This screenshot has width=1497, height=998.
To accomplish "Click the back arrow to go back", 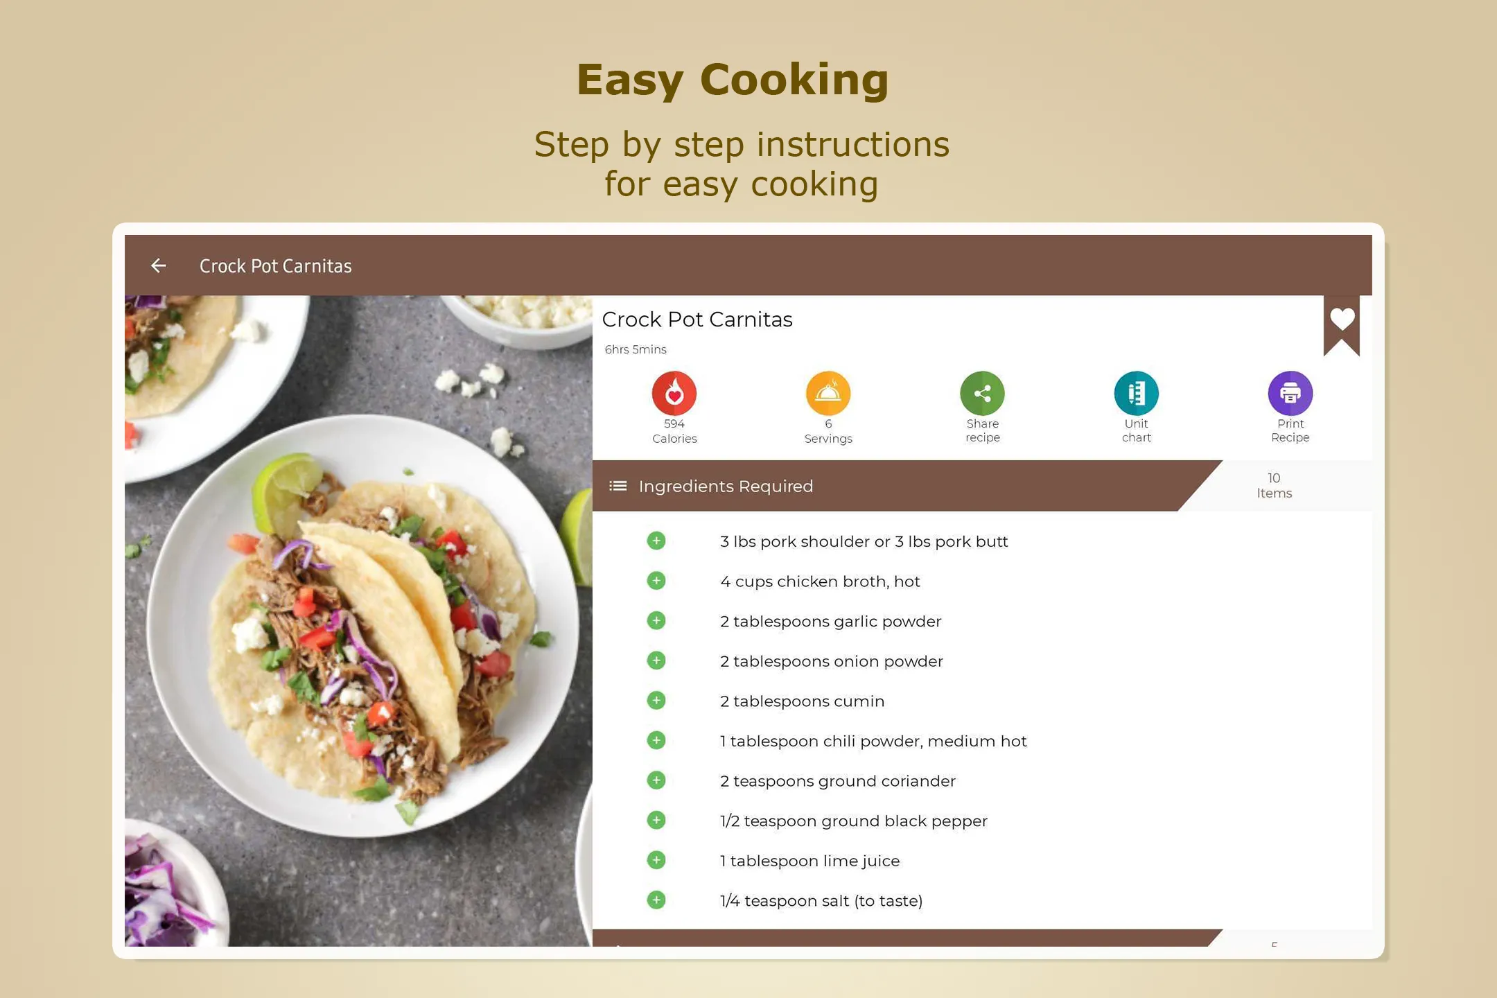I will click(159, 265).
